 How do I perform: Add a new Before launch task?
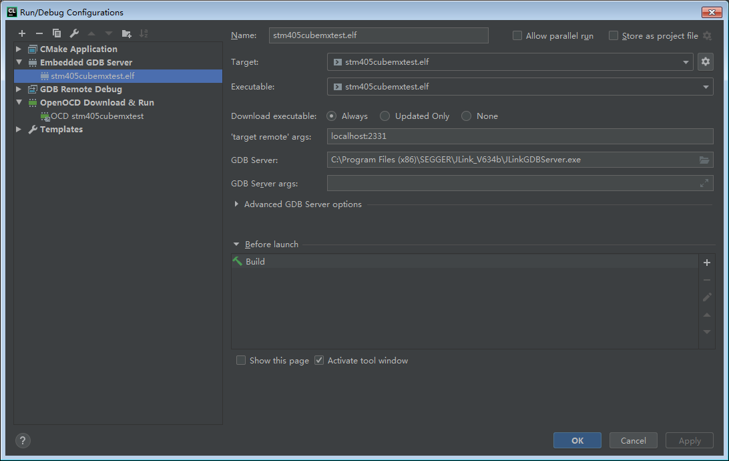707,263
